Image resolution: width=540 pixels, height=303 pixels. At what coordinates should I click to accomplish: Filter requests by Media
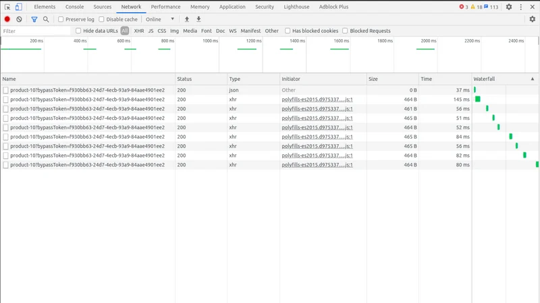click(x=190, y=31)
